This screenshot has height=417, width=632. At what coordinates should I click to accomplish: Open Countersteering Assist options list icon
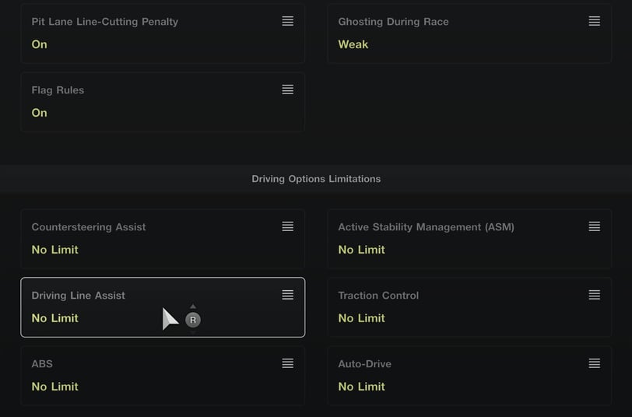287,226
